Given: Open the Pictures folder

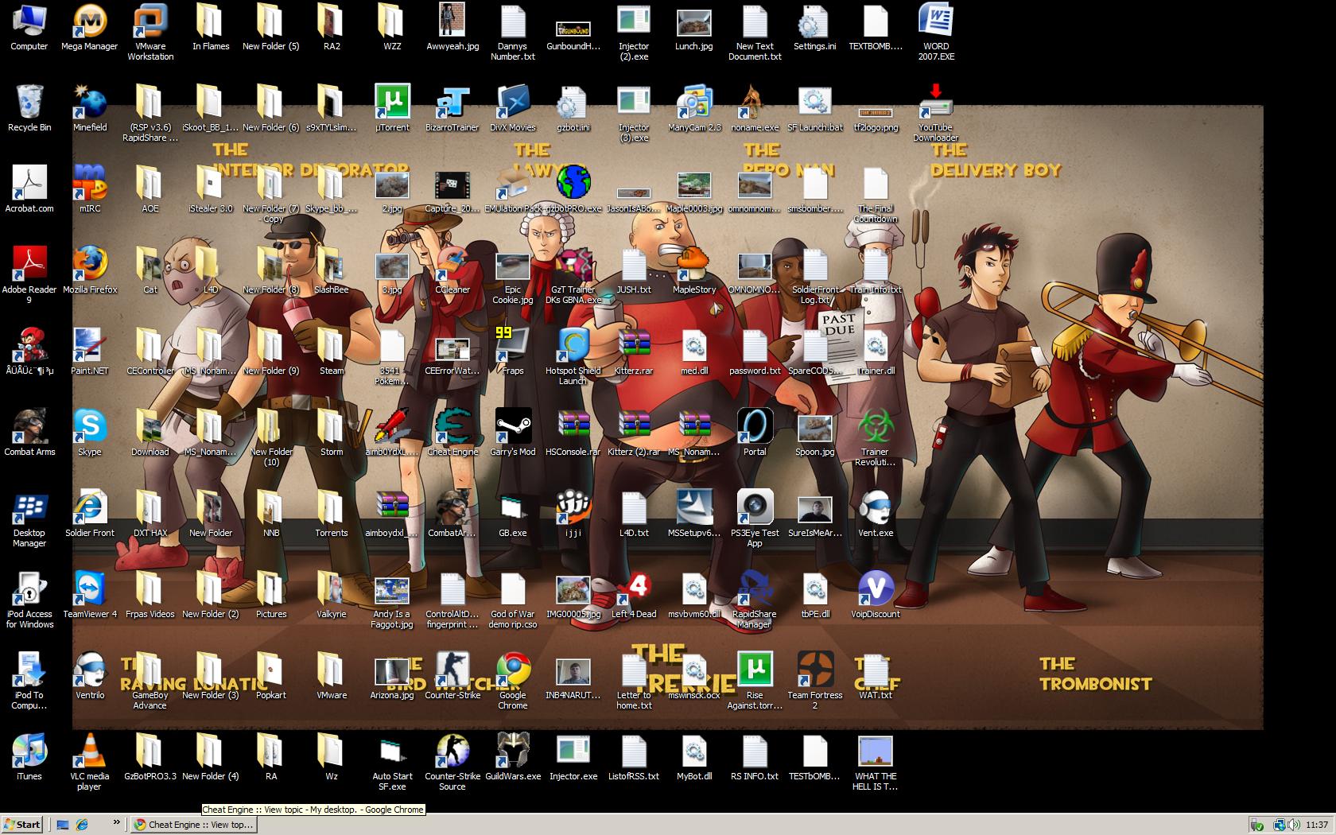Looking at the screenshot, I should pyautogui.click(x=271, y=596).
